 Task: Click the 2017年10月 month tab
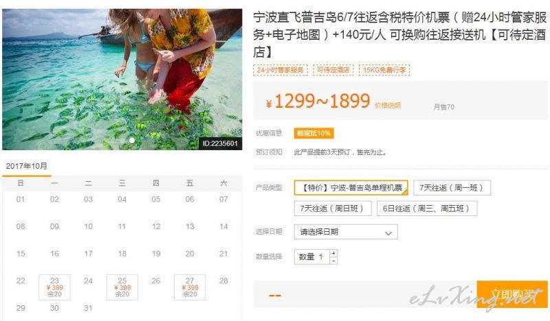(27, 166)
